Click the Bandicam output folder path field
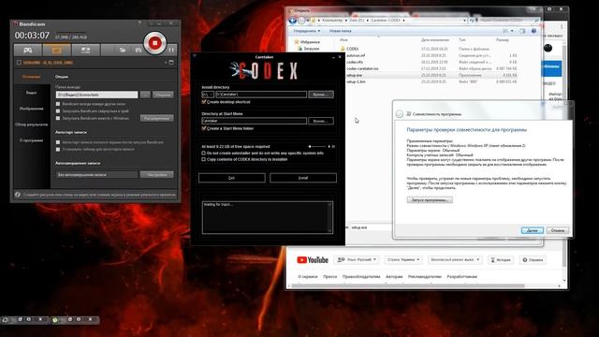 coord(96,95)
